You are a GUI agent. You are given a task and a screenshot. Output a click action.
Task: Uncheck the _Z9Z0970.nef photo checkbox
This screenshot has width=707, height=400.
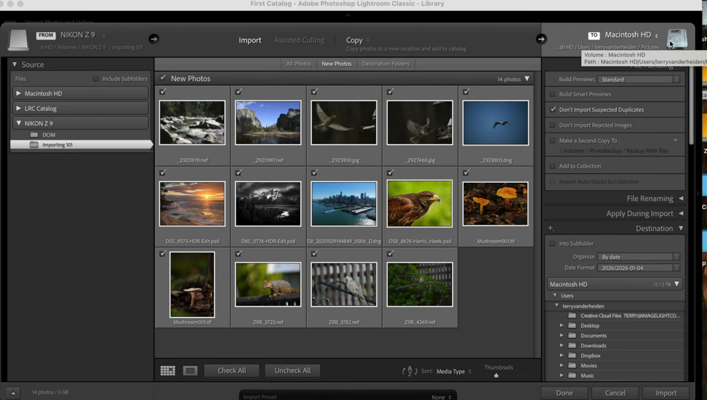tap(163, 91)
